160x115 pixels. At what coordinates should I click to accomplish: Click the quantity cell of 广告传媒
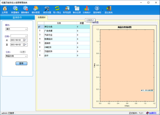click(x=83, y=31)
